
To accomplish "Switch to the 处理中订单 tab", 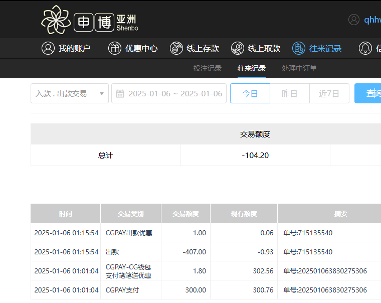I will (299, 68).
